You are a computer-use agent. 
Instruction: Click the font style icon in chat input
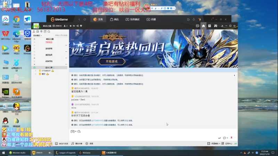79,131
